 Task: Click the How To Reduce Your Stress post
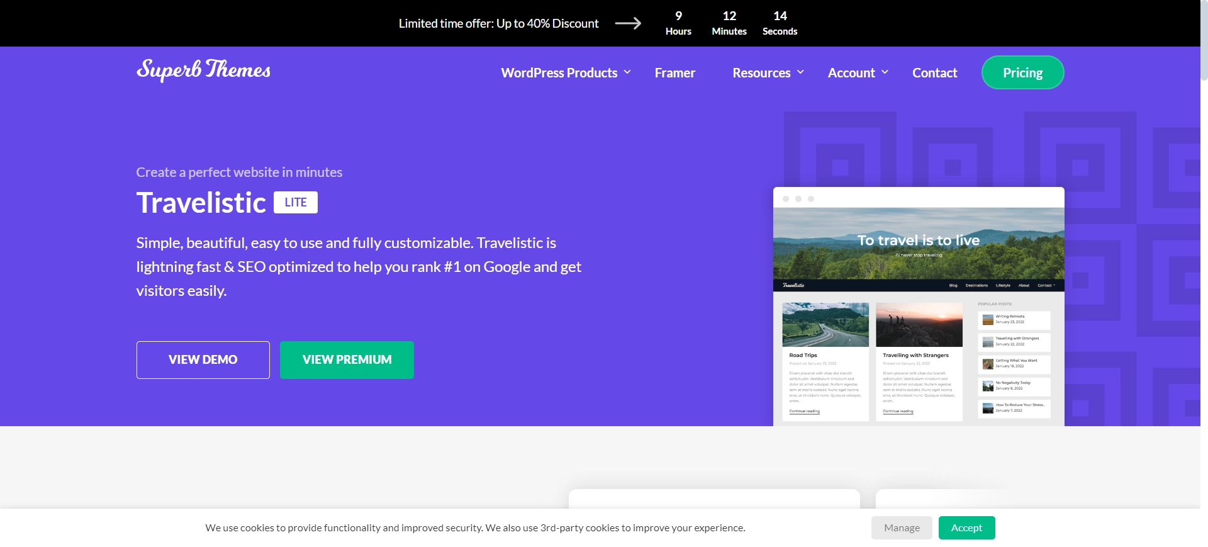(x=1014, y=408)
